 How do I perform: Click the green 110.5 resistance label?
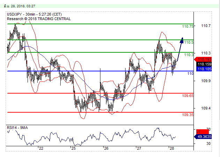pos(189,42)
